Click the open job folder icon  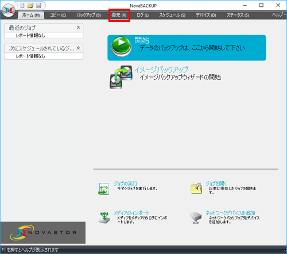coord(196,188)
